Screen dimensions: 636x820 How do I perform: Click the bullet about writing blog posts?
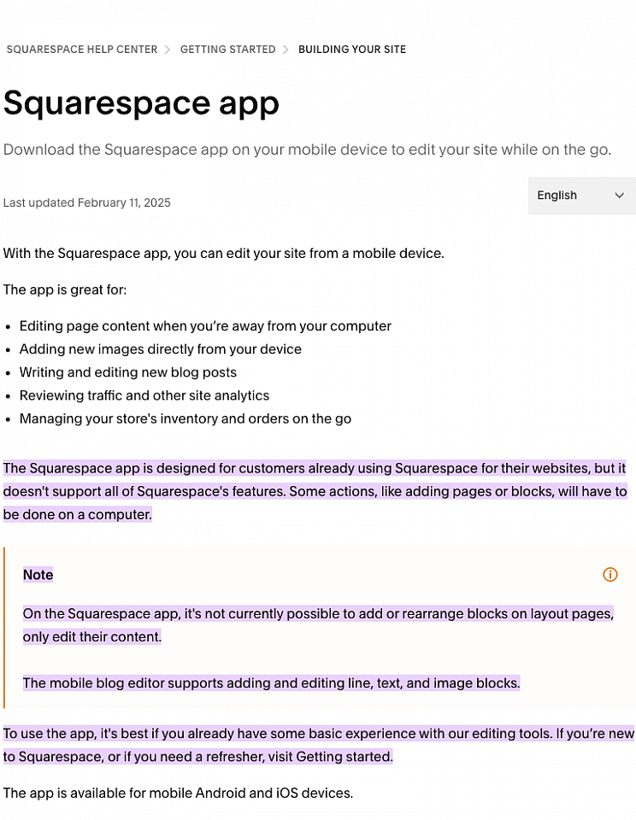point(128,372)
